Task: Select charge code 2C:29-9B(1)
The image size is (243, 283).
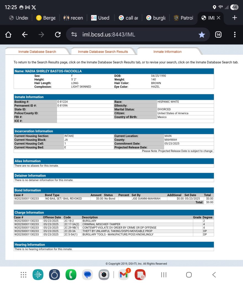Action: point(72,228)
